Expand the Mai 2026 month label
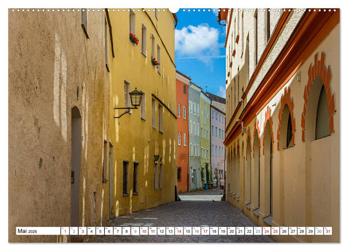The width and height of the screenshot is (348, 251). (x=27, y=231)
